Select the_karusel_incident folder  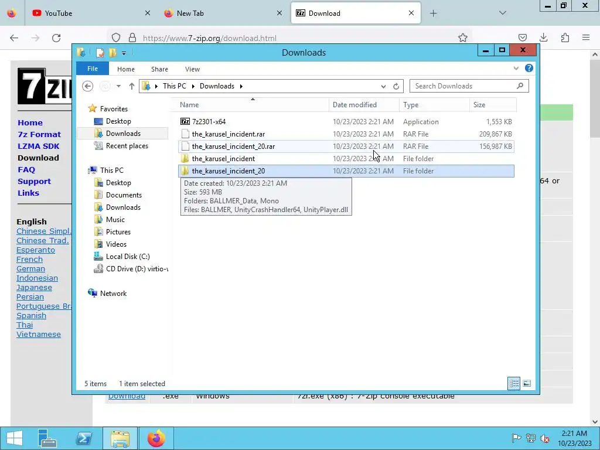[x=346, y=158]
